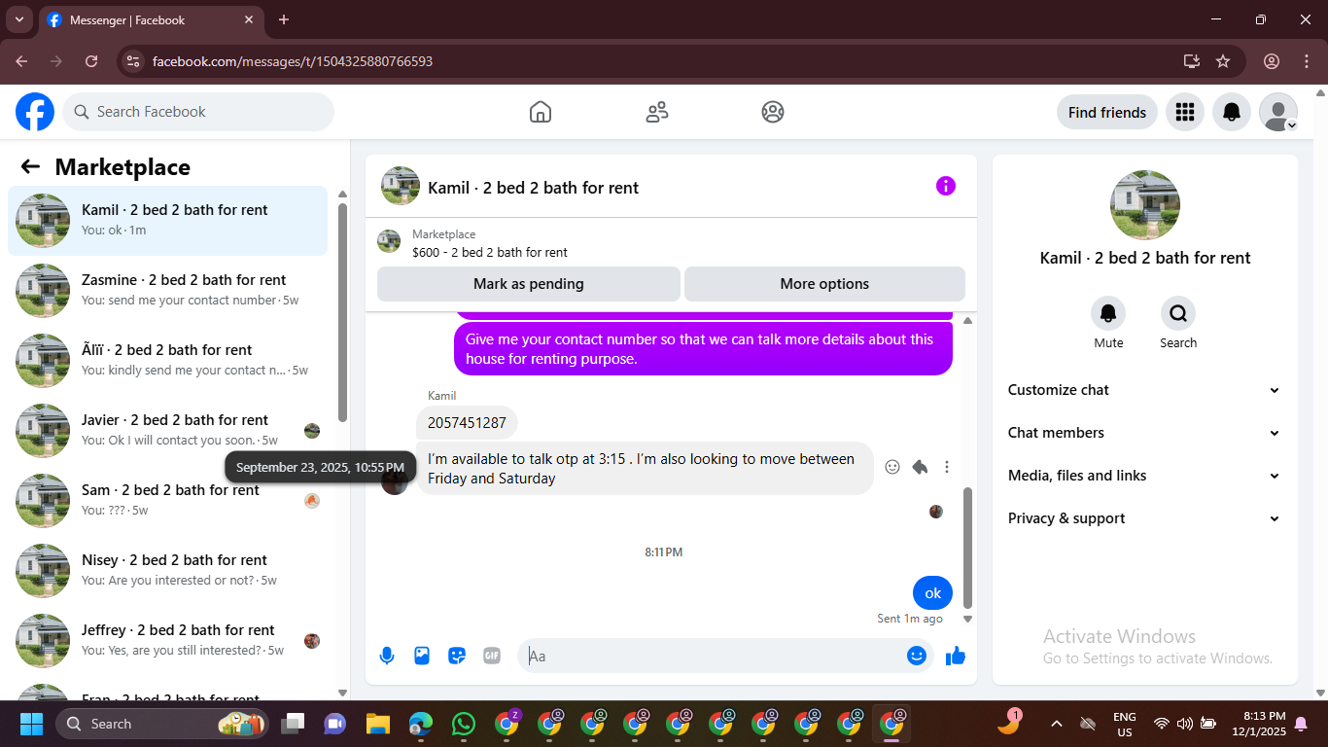1328x747 pixels.
Task: Show hidden system tray icons
Action: pyautogui.click(x=1057, y=724)
